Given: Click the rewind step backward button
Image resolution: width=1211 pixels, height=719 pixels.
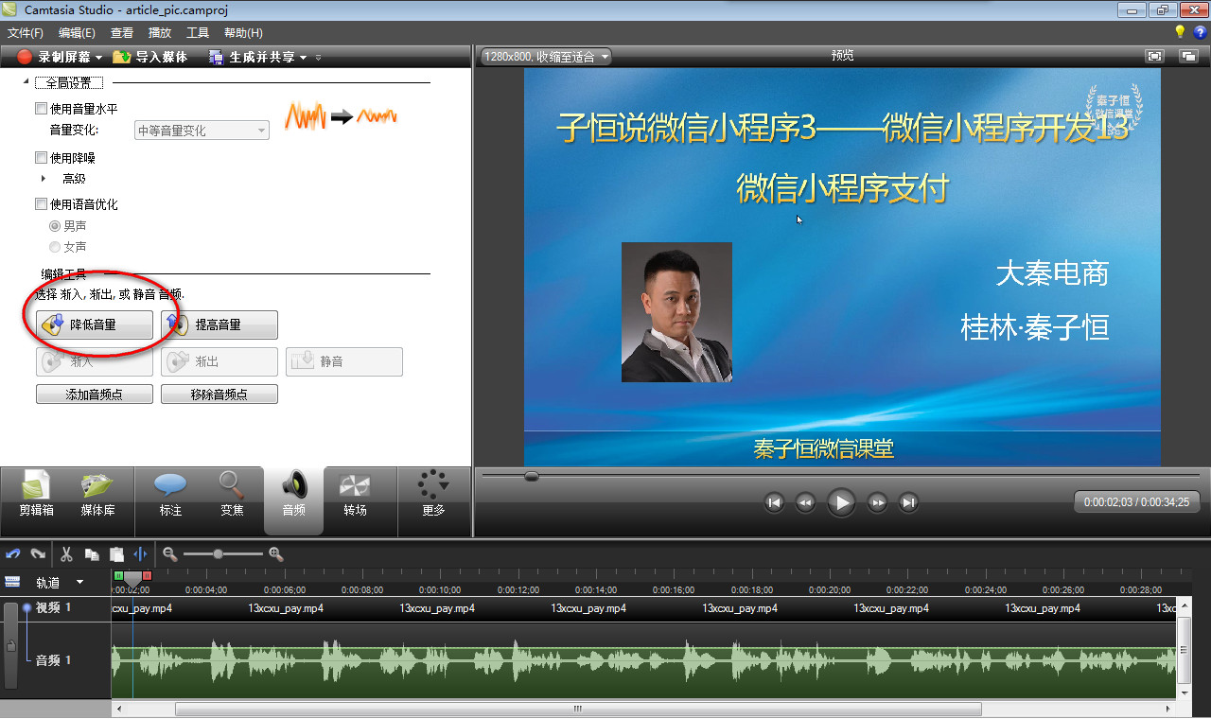Looking at the screenshot, I should coord(805,502).
